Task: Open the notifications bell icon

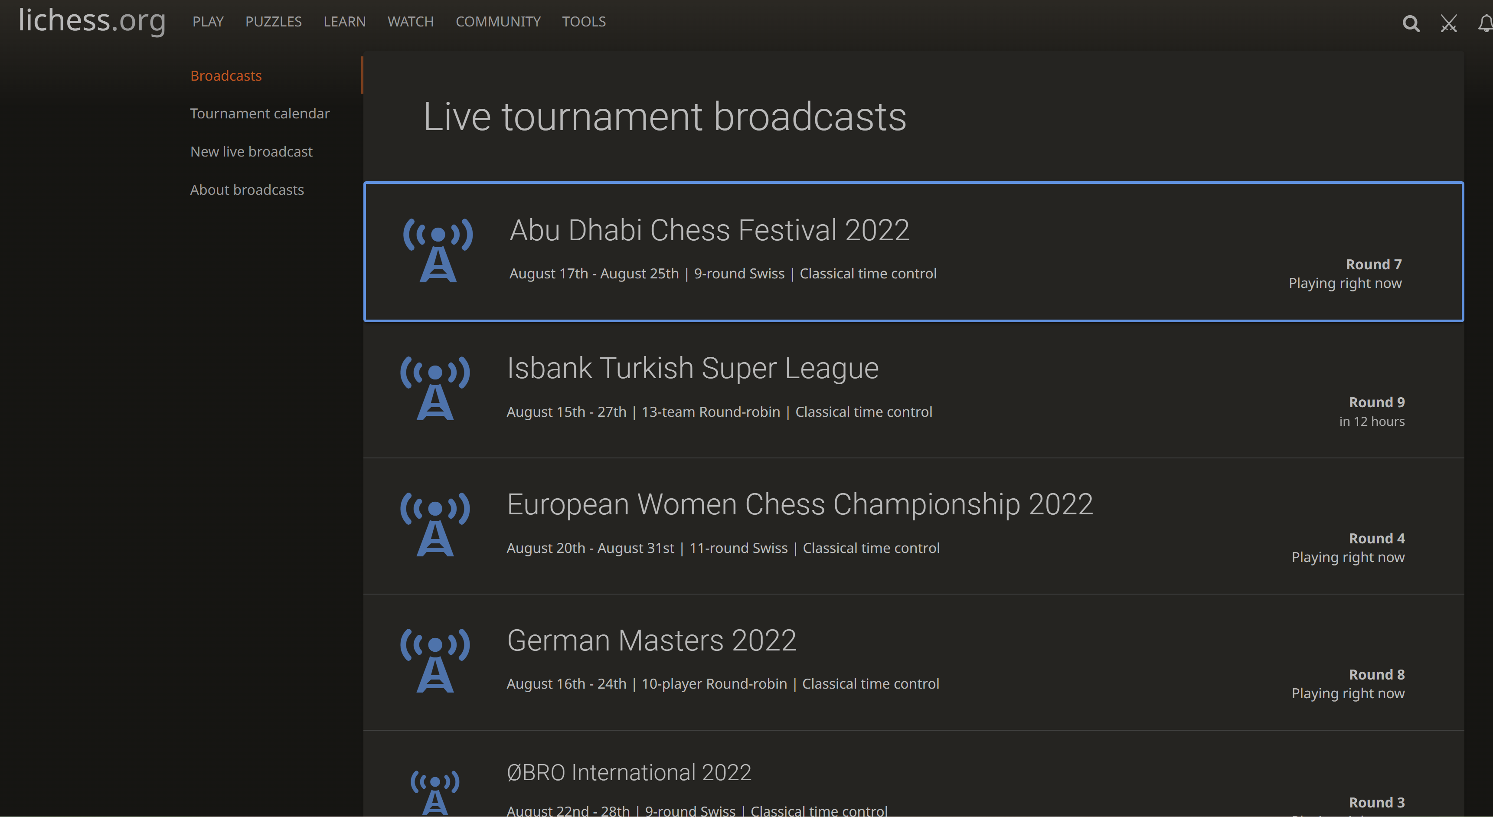Action: click(x=1486, y=23)
